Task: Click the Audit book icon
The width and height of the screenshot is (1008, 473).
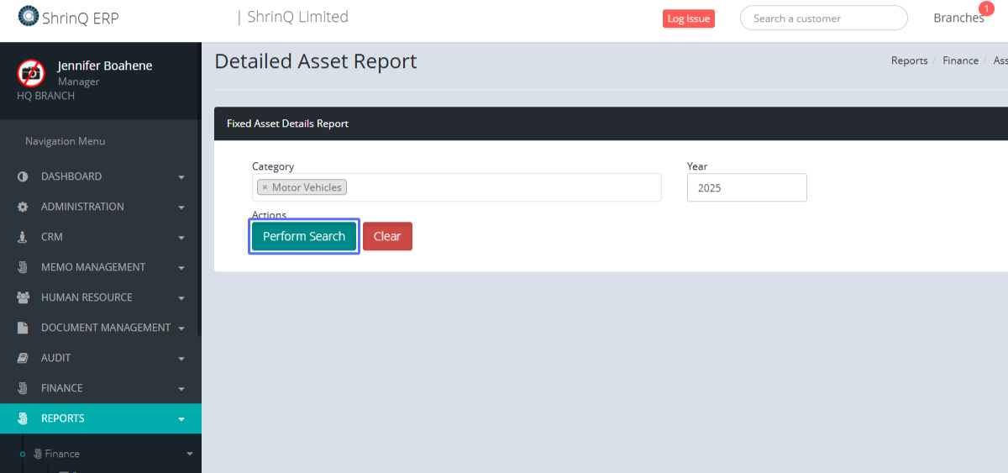Action: [23, 358]
